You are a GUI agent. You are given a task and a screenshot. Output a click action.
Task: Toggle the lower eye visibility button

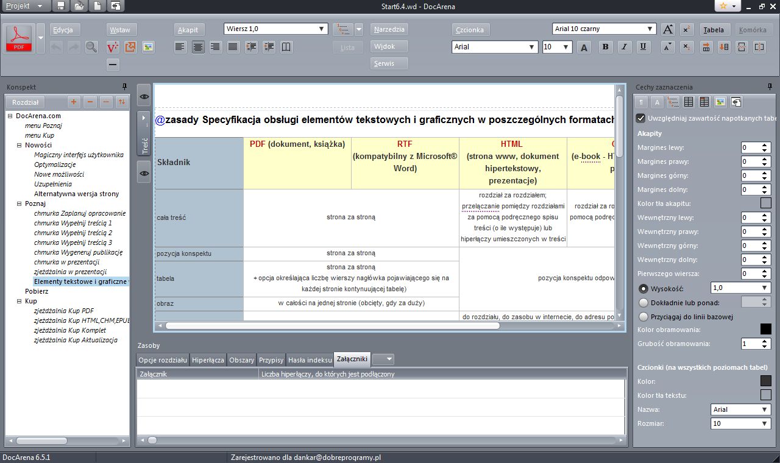[x=144, y=173]
